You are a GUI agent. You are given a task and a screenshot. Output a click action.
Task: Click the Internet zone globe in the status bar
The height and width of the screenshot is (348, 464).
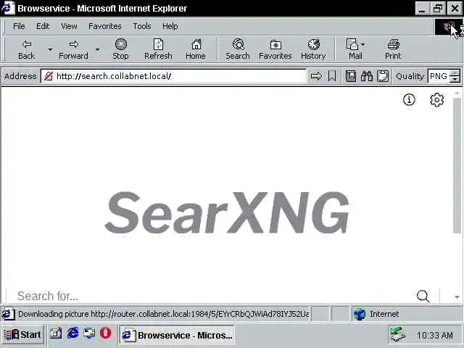(360, 314)
